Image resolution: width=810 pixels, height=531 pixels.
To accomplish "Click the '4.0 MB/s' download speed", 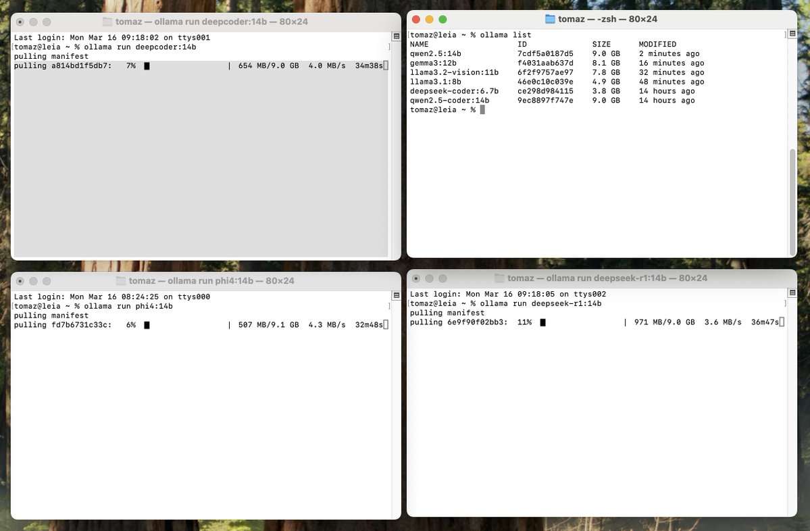I will pos(326,66).
